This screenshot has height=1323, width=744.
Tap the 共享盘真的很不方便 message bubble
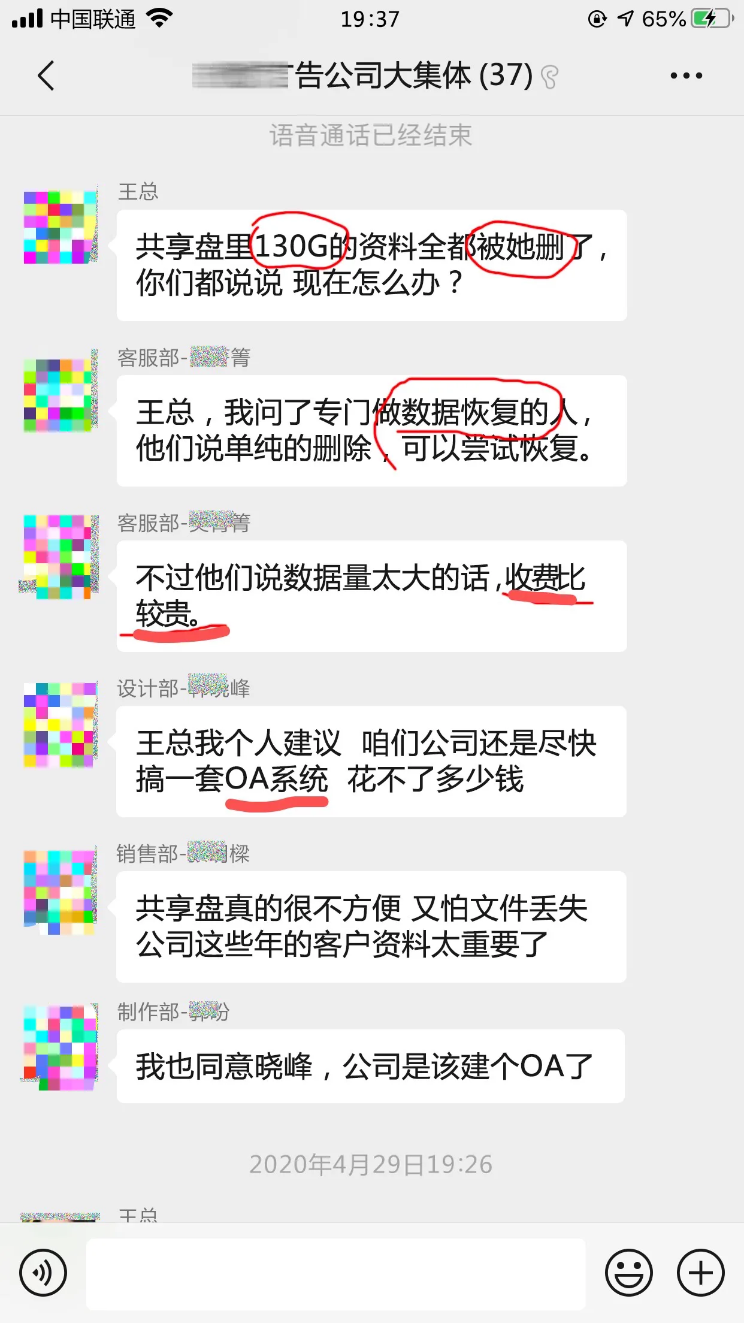371,926
